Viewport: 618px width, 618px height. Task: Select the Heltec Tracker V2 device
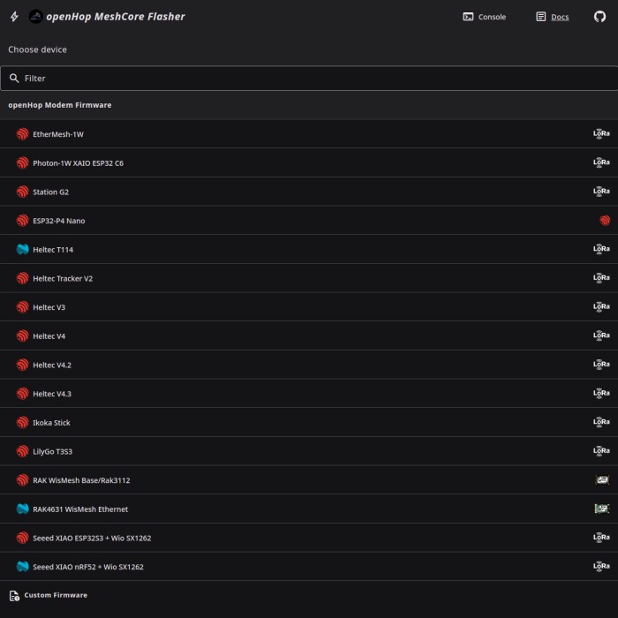tap(309, 278)
